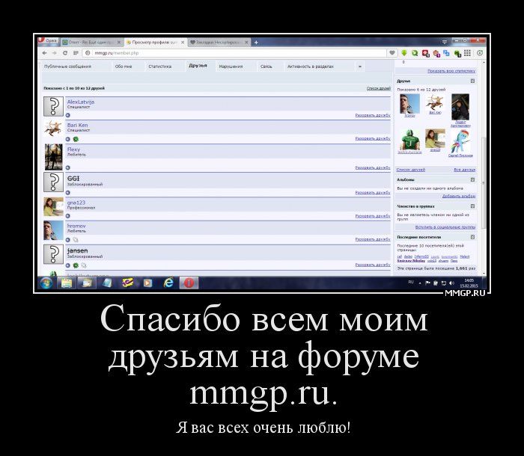
Task: Collapse the Друзья sidebar block
Action: tap(472, 81)
